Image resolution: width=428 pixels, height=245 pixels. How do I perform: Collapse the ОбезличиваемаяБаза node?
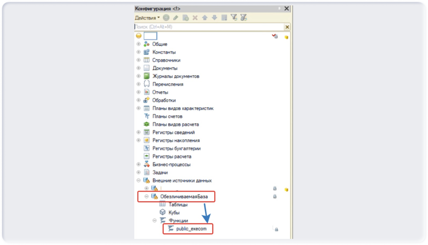coord(147,196)
